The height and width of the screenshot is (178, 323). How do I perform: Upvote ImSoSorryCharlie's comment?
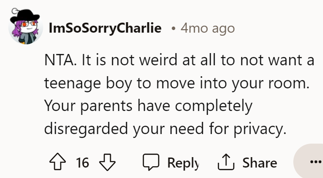(58, 162)
